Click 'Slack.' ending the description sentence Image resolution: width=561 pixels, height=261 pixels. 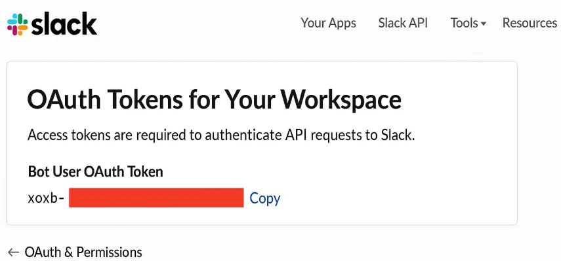click(396, 135)
